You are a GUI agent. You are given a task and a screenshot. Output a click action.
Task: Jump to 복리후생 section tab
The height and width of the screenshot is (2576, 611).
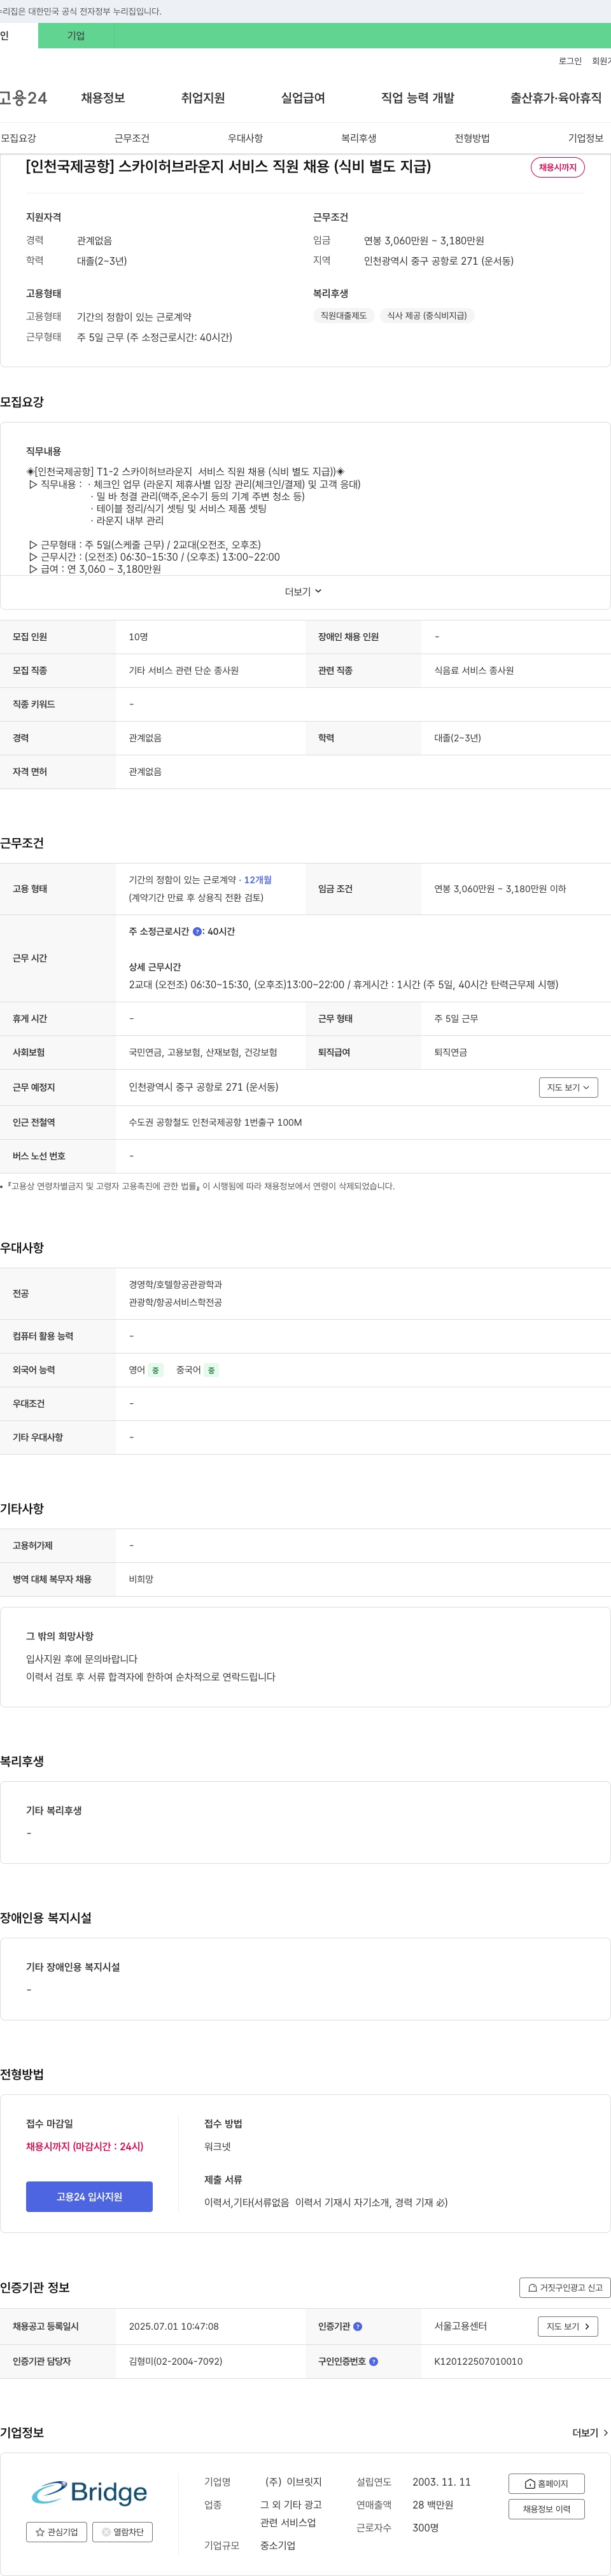pyautogui.click(x=359, y=138)
